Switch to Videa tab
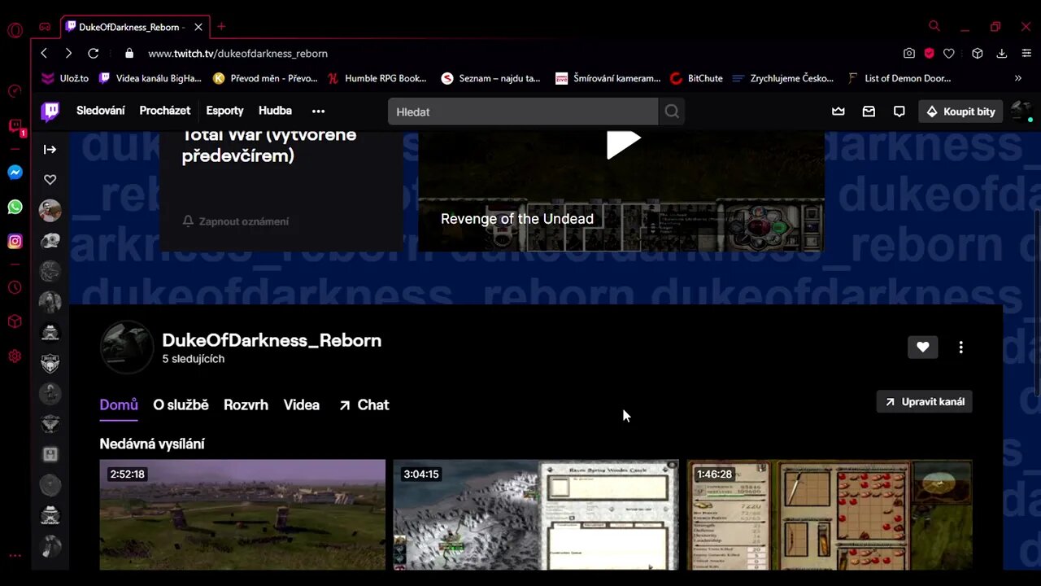The image size is (1041, 586). [x=302, y=405]
